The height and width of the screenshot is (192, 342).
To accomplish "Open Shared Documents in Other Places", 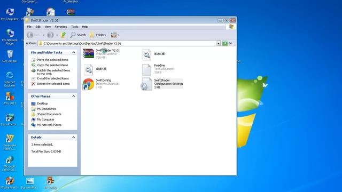I will coord(49,114).
